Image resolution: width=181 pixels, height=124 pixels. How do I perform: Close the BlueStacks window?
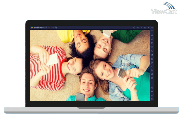[x=149, y=28]
